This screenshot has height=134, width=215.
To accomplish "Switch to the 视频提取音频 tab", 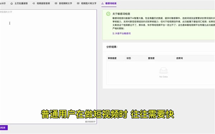I will (x=43, y=4).
